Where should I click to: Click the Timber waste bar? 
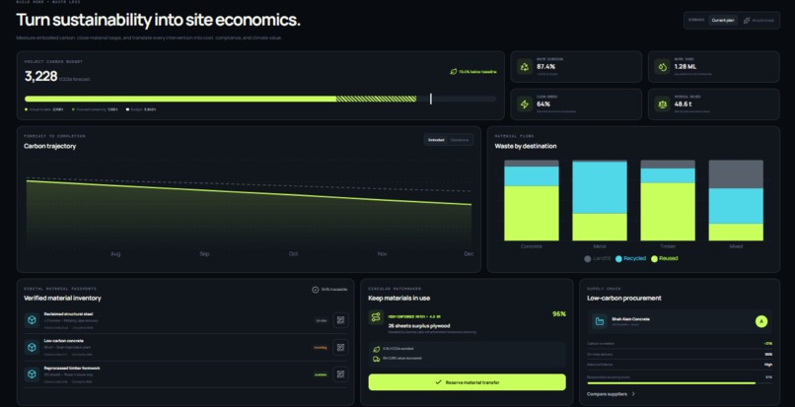[x=668, y=200]
